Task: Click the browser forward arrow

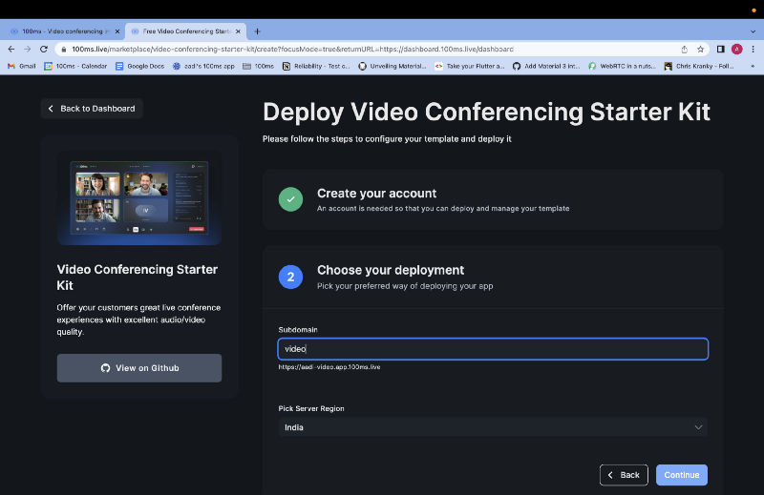Action: coord(28,50)
